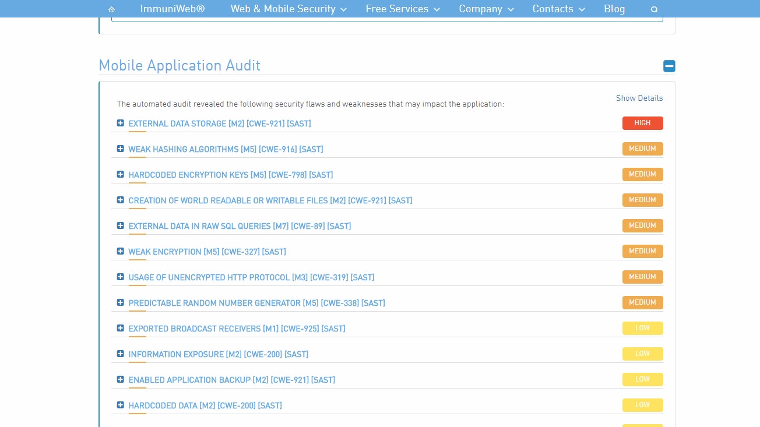
Task: Expand Weak Hashing Algorithms plus icon
Action: click(x=121, y=149)
